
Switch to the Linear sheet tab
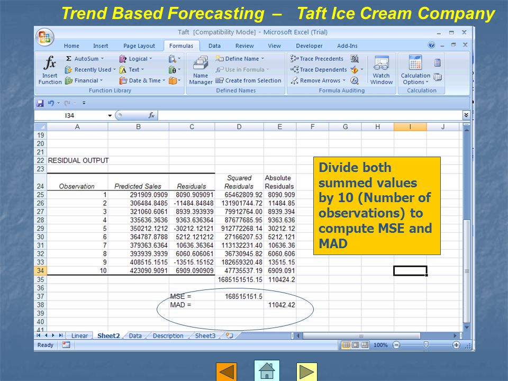pos(79,336)
